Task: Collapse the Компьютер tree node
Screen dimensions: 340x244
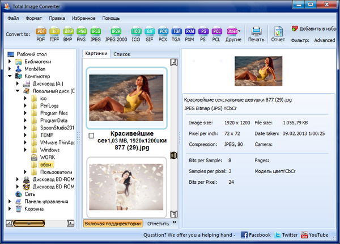Action: tap(11, 76)
